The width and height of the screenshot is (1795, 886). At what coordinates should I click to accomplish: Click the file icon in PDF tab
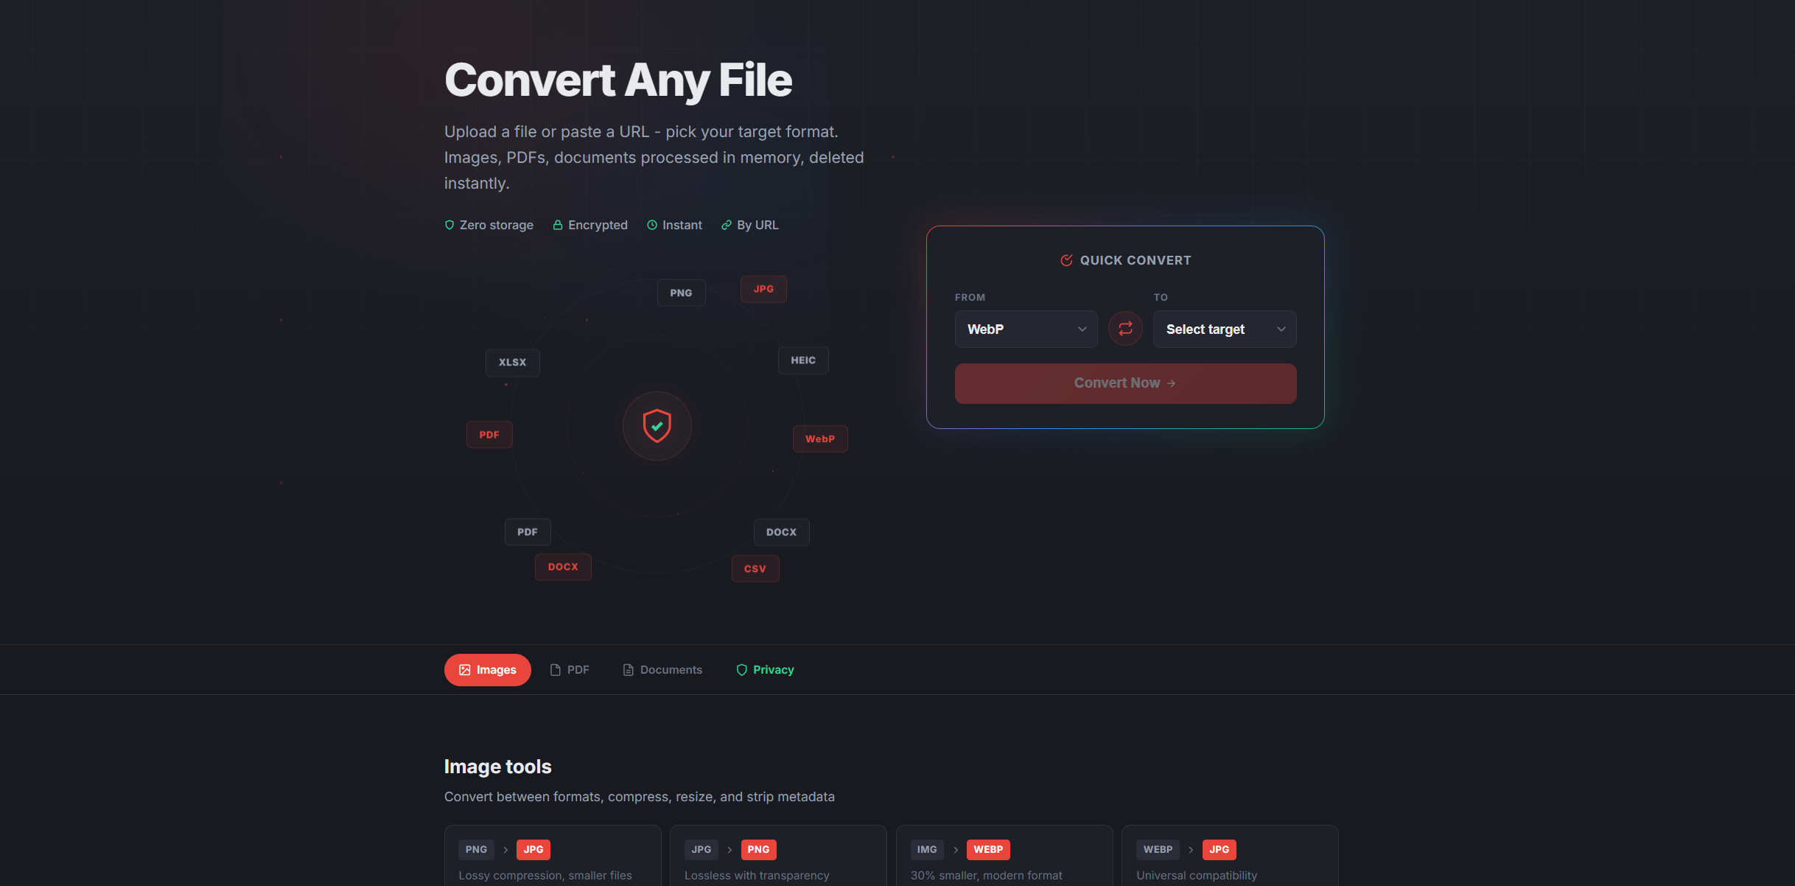[556, 670]
